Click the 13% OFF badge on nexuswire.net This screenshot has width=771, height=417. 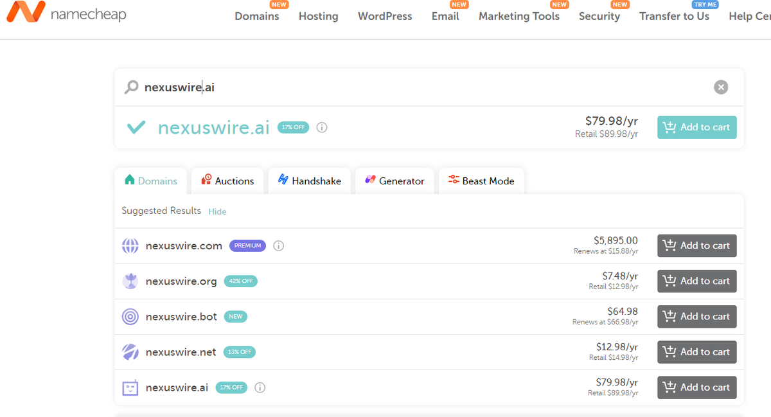point(239,351)
